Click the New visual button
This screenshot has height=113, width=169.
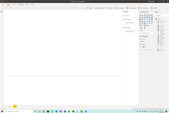[x=99, y=8]
